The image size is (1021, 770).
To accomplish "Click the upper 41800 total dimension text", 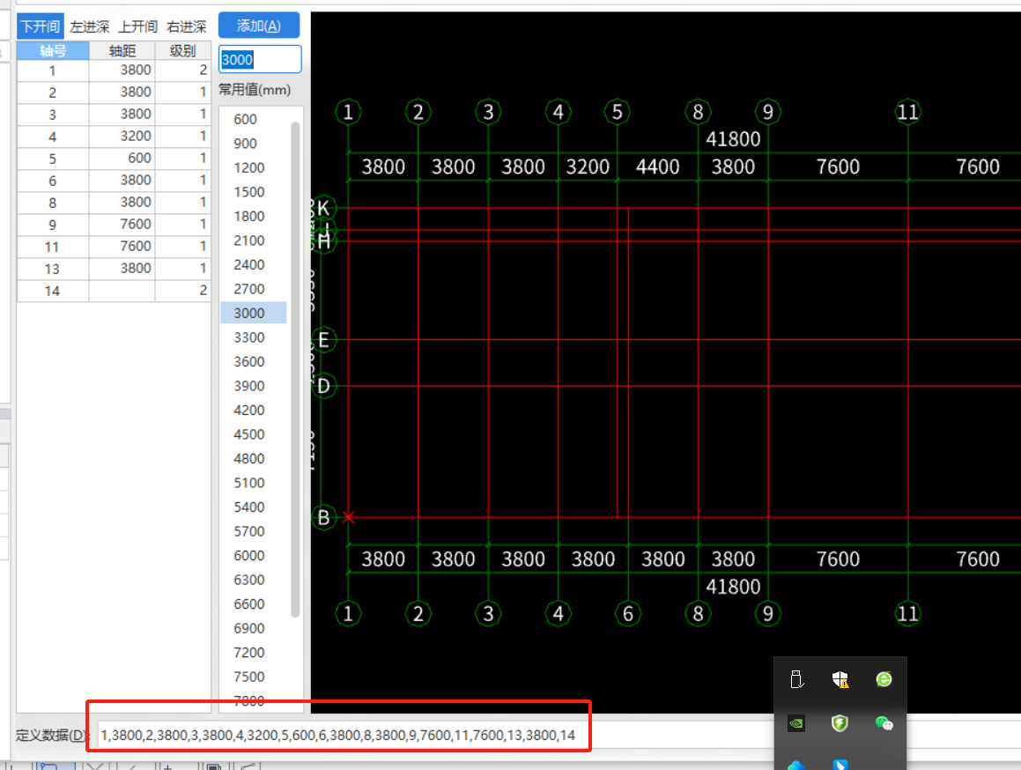I will coord(733,139).
